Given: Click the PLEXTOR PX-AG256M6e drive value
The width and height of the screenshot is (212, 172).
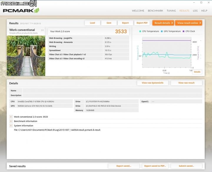Looking at the screenshot, I should [112, 101].
